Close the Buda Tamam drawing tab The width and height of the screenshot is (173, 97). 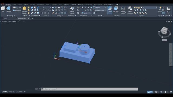click(x=28, y=18)
